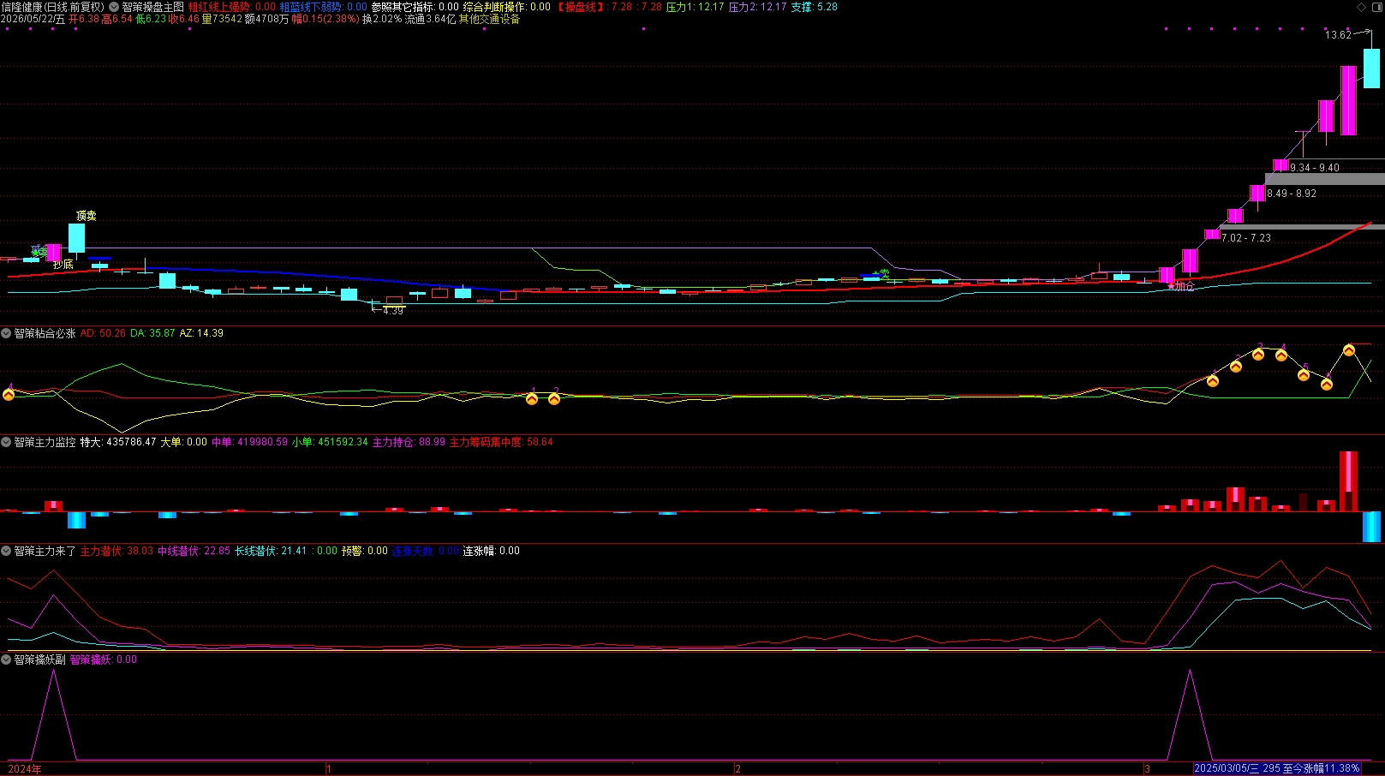Image resolution: width=1385 pixels, height=776 pixels.
Task: Click the 其他交通设备 sector link
Action: pos(489,19)
